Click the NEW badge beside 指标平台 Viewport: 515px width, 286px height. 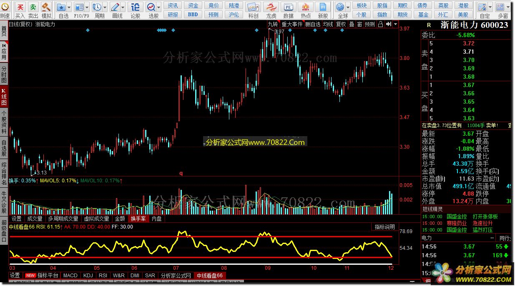pyautogui.click(x=30, y=275)
